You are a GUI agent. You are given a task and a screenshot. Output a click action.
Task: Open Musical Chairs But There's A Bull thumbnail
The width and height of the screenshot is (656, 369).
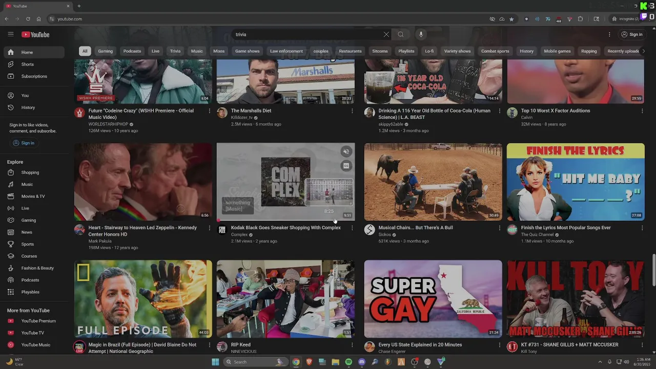(433, 182)
